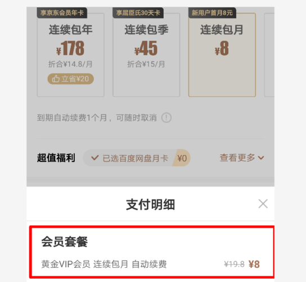Screen dimensions: 306x282
Task: Open the 查看更多 link
Action: click(x=242, y=158)
